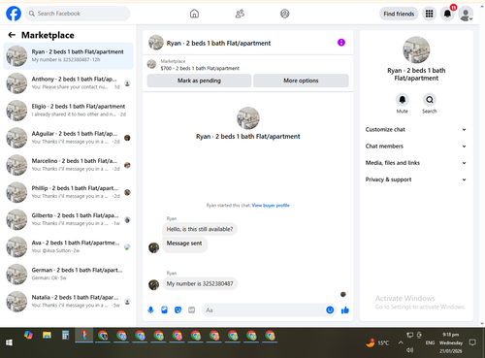Open the Windows notification center icon
This screenshot has width=485, height=358.
(472, 342)
